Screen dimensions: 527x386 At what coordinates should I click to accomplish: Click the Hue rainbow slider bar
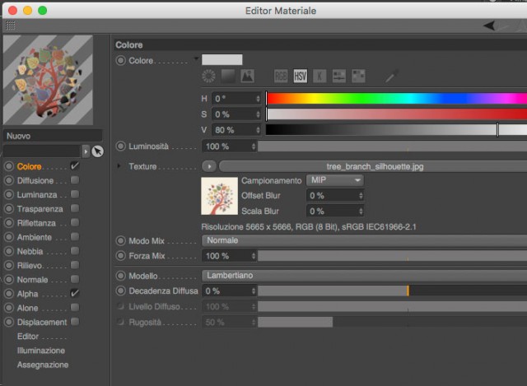tap(397, 99)
